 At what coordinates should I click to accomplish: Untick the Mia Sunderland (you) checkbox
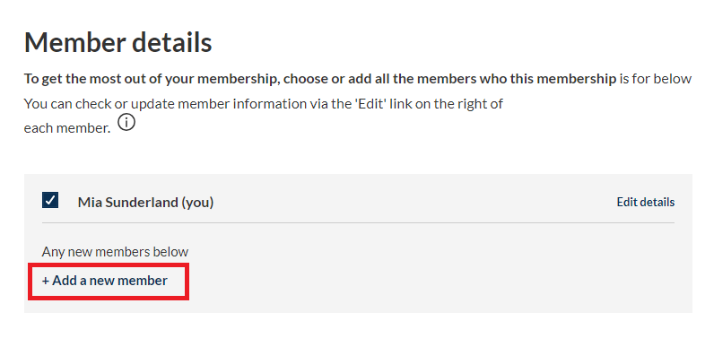pos(50,200)
